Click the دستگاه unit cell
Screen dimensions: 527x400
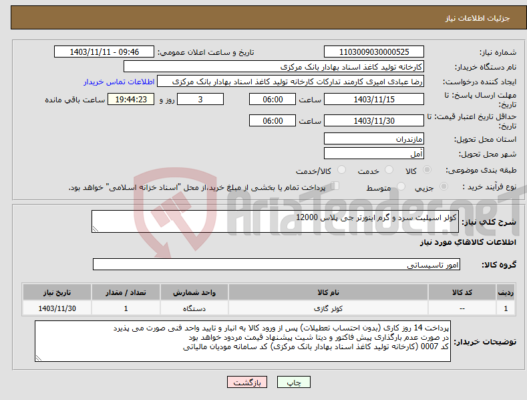pyautogui.click(x=194, y=308)
